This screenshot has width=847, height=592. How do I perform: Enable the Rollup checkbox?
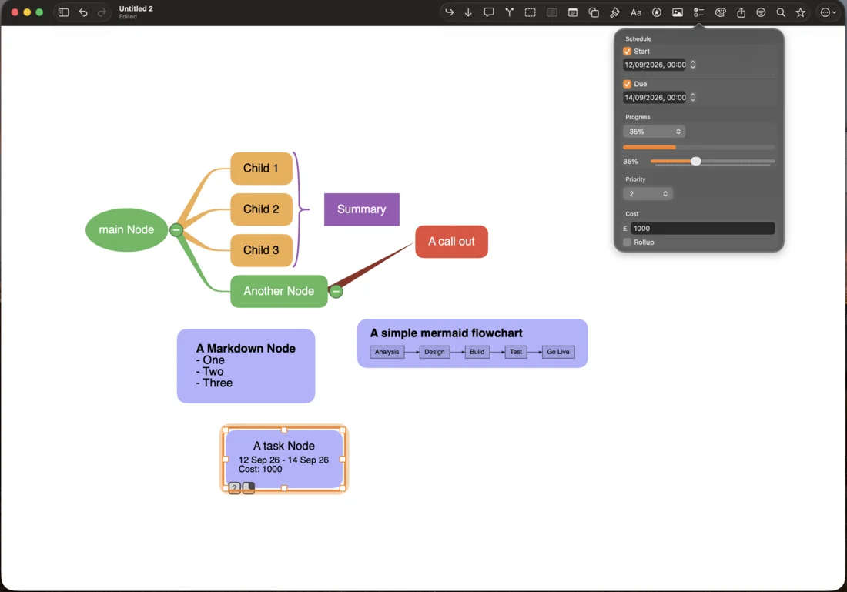(627, 242)
